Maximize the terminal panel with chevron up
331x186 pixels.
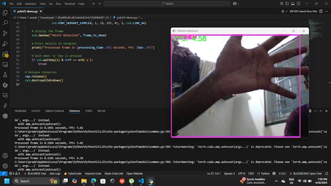[x=321, y=111]
